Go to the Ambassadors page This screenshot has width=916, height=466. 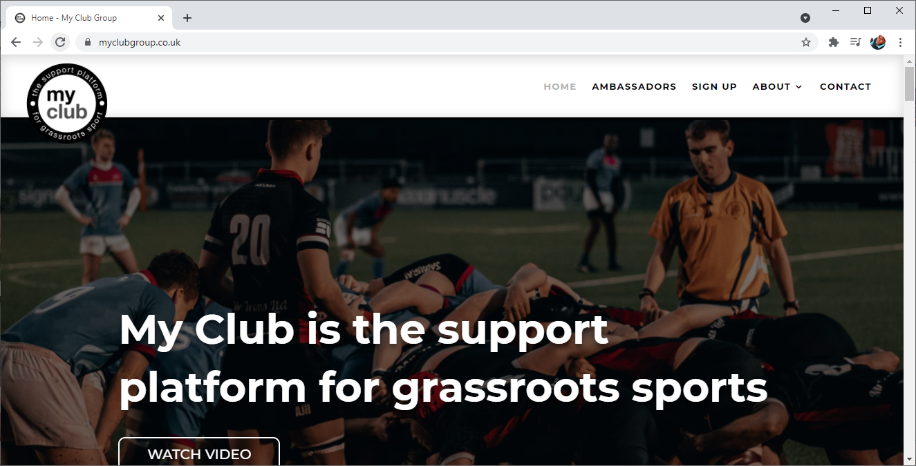pos(634,86)
